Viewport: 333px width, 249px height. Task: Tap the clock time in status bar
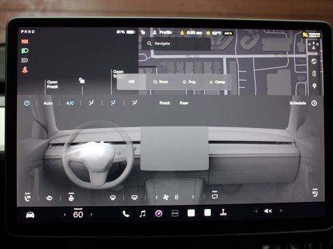pyautogui.click(x=194, y=33)
